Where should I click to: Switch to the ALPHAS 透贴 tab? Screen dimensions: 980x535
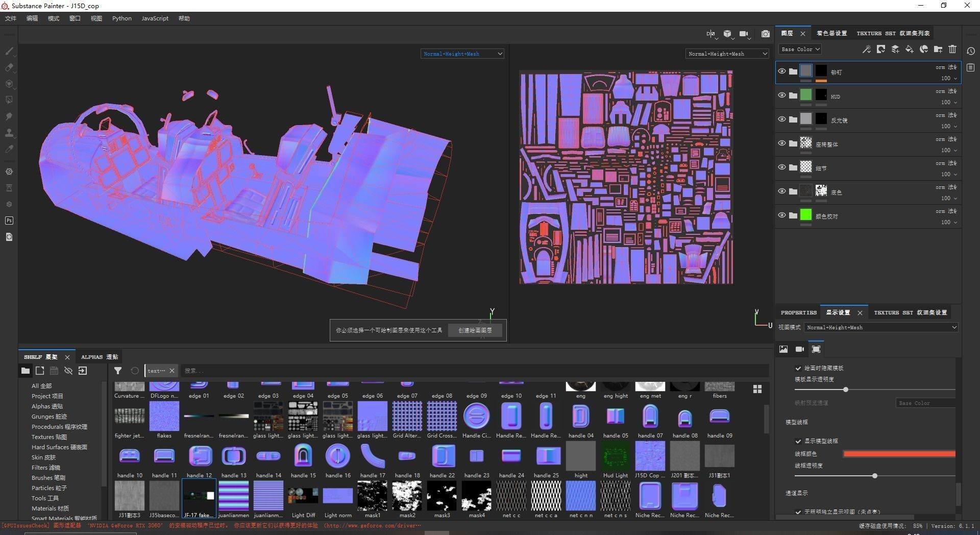tap(100, 357)
